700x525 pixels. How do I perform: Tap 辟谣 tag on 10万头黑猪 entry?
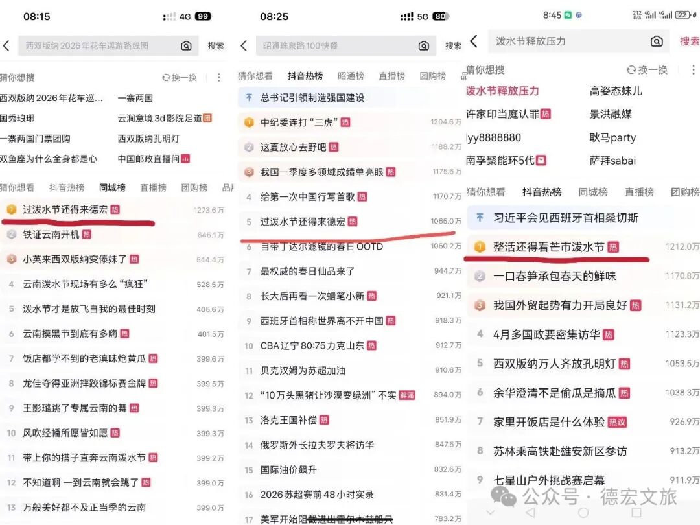click(x=406, y=395)
